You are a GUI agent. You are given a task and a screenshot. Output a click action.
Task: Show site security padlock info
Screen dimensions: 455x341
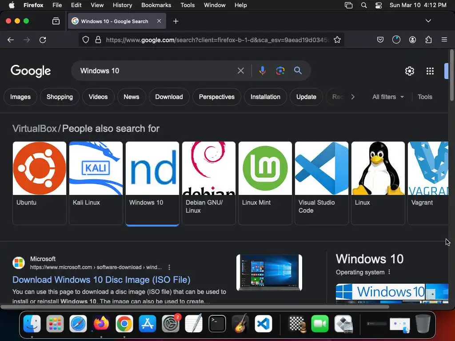[x=98, y=40]
